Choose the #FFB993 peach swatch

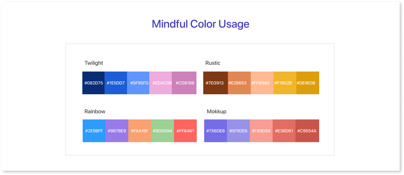pos(262,83)
